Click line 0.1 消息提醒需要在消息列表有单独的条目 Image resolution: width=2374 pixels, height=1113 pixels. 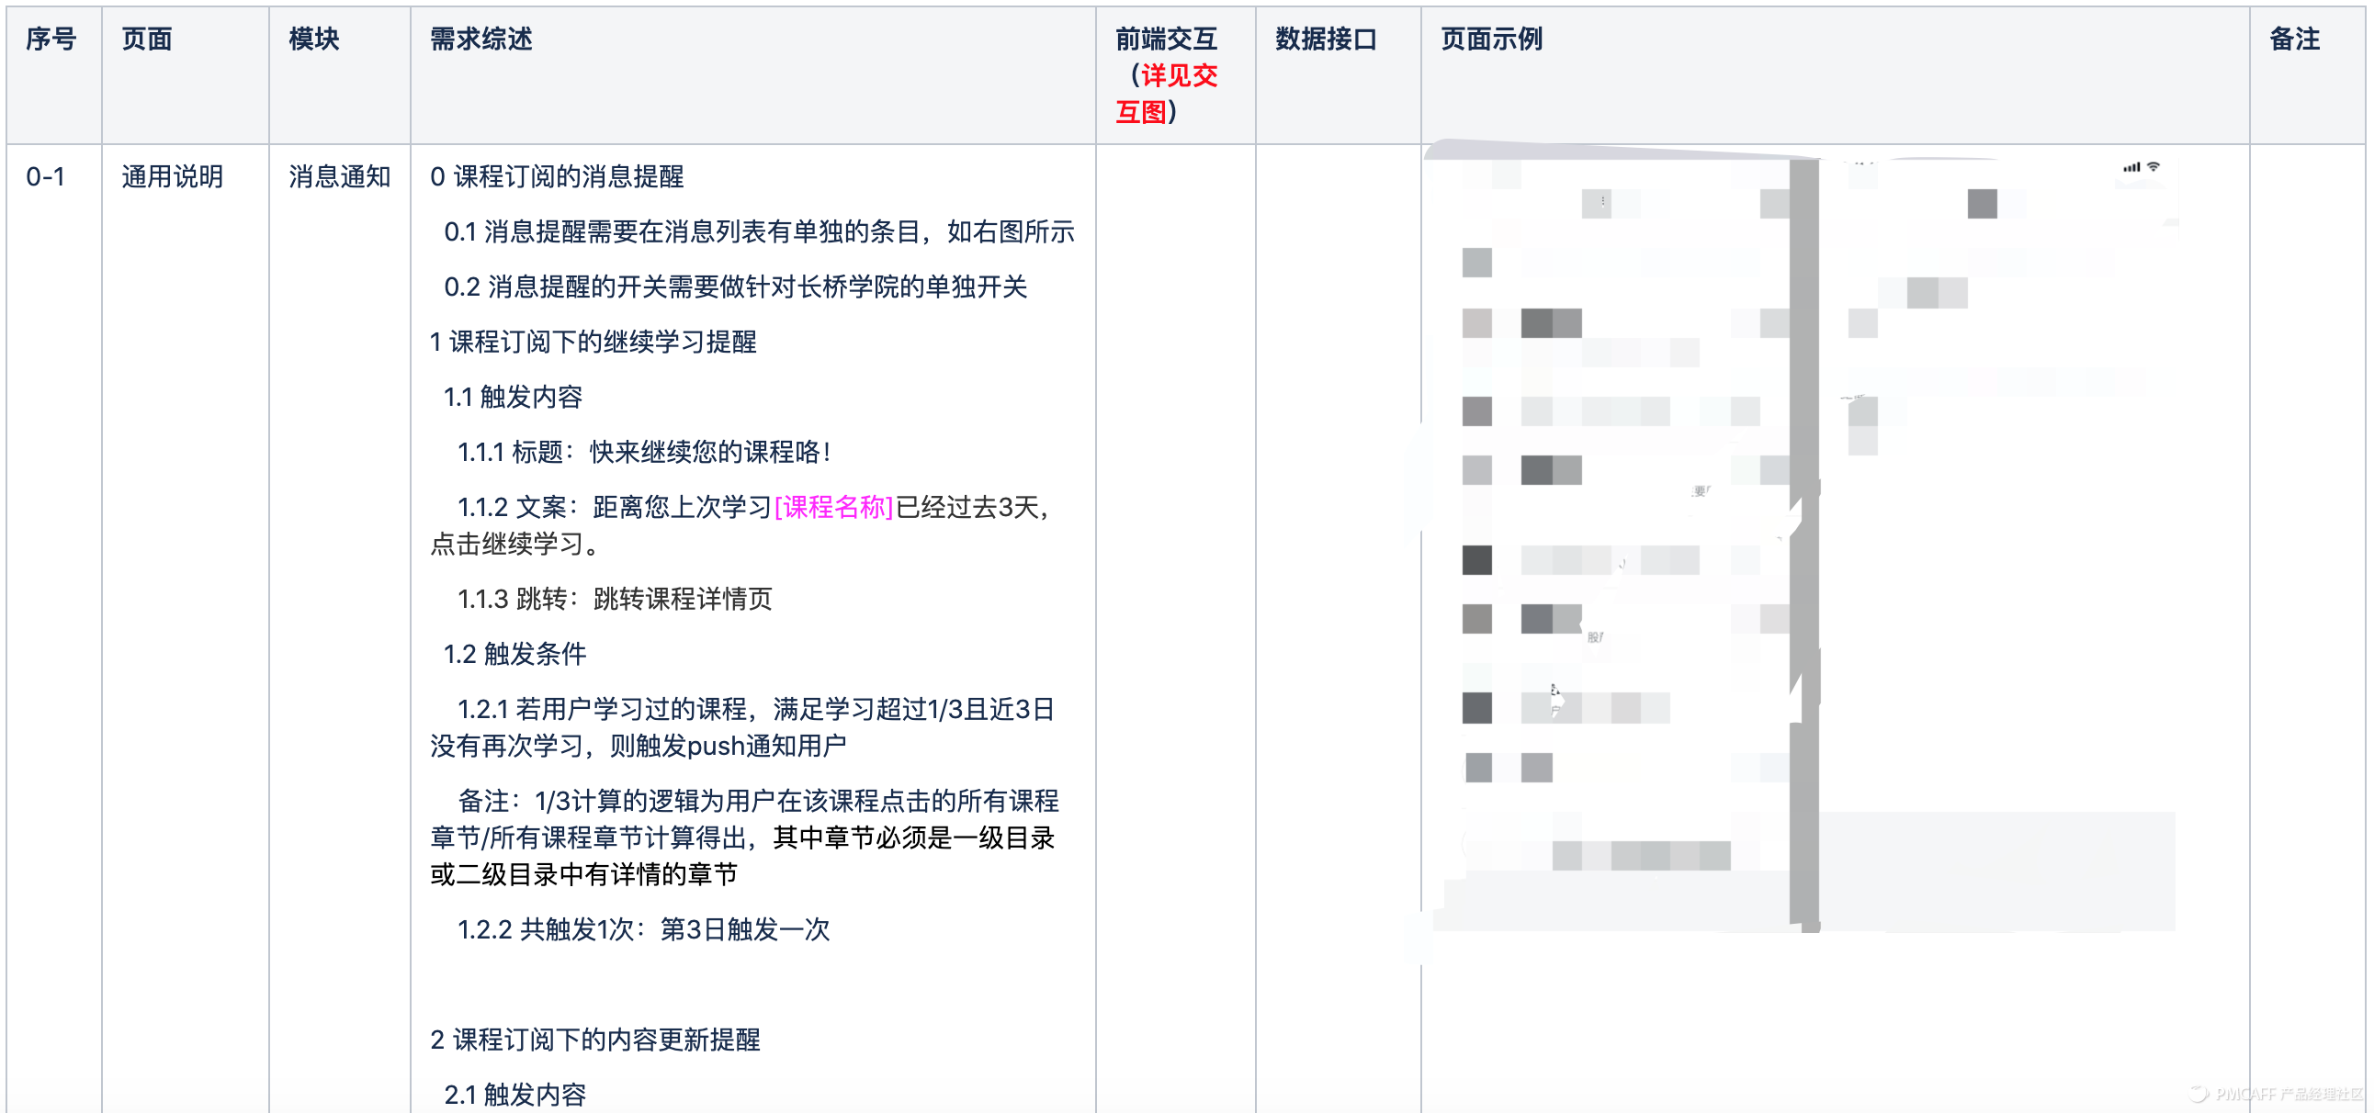pyautogui.click(x=760, y=232)
